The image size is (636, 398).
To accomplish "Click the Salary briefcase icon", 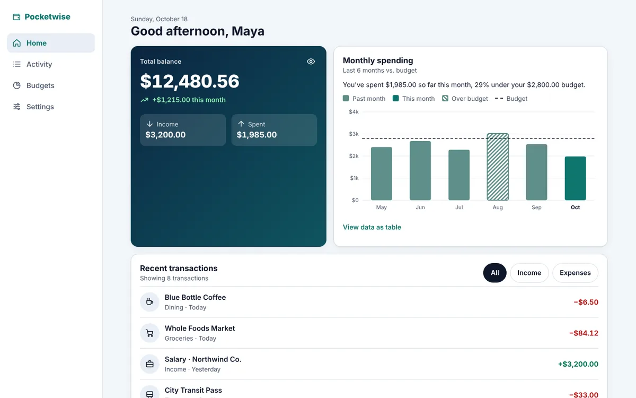I will (x=149, y=364).
